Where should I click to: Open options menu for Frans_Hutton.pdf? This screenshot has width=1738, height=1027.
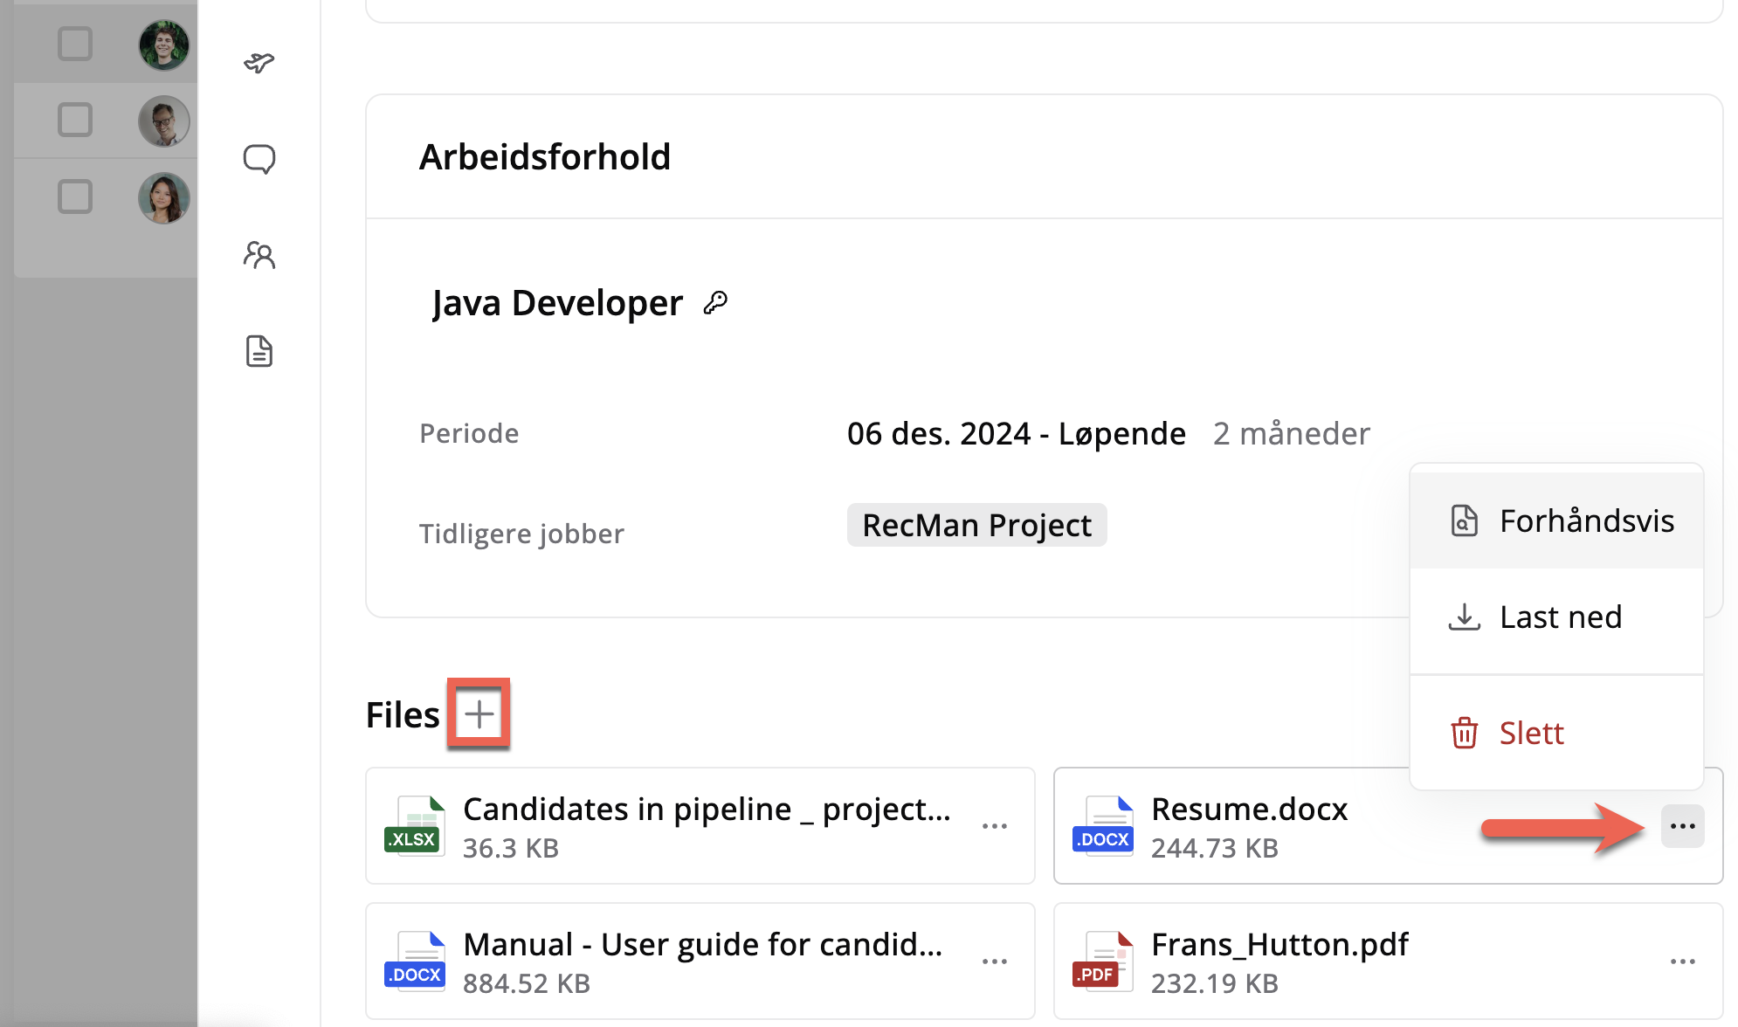click(1682, 962)
